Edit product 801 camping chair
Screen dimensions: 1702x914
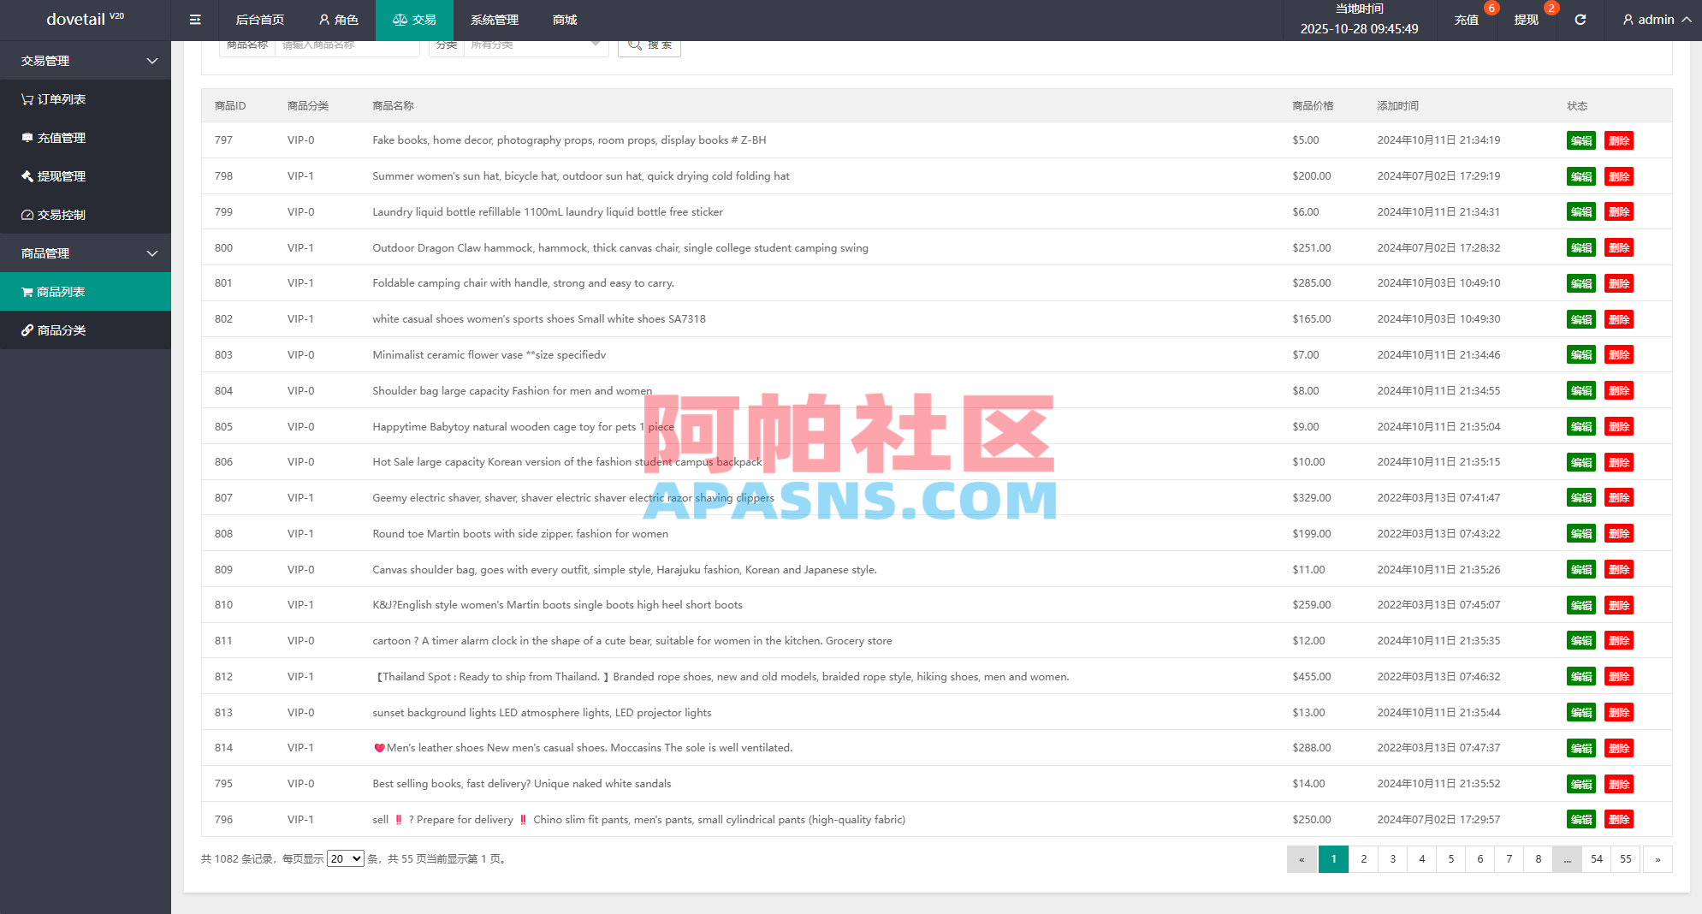pos(1581,283)
